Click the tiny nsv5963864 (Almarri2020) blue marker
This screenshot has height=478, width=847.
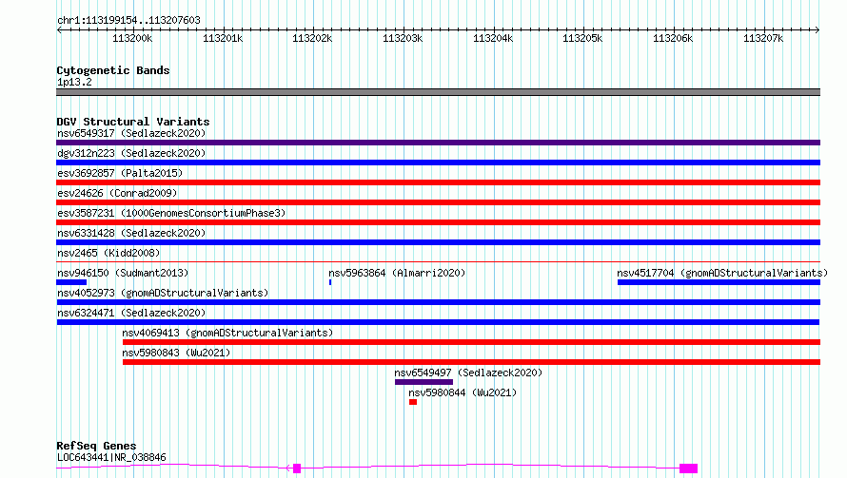[330, 282]
